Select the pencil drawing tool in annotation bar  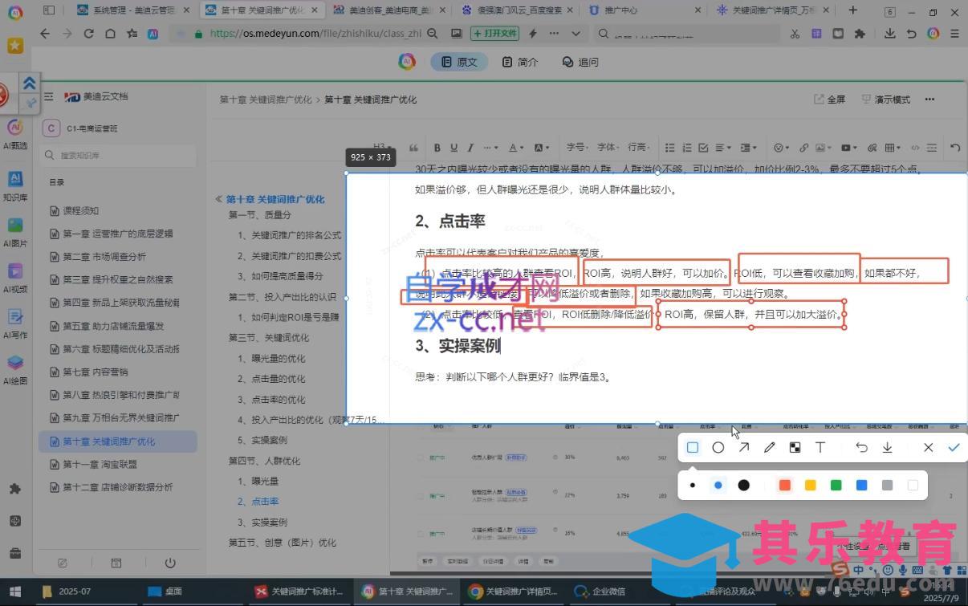pos(769,447)
